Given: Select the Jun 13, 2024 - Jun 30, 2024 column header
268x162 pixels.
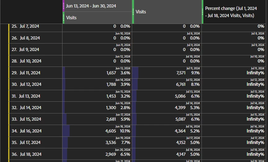Looking at the screenshot, I should pos(97,6).
